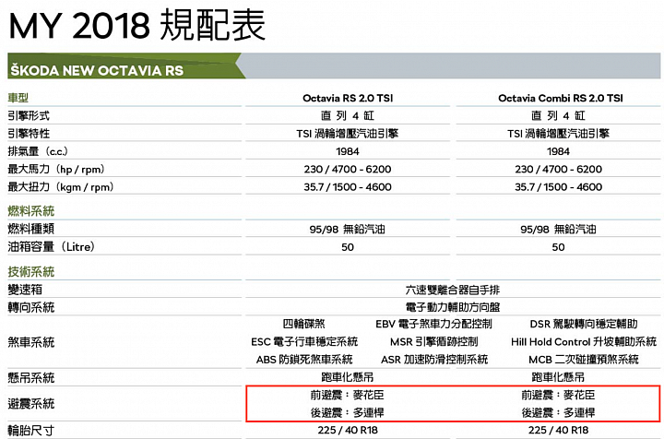Screen dimensions: 664x439
Task: Click '前避震：麥花臣' in Combi RS column
Action: [558, 395]
